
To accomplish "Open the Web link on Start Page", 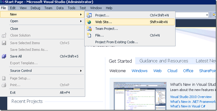I will [157, 71].
